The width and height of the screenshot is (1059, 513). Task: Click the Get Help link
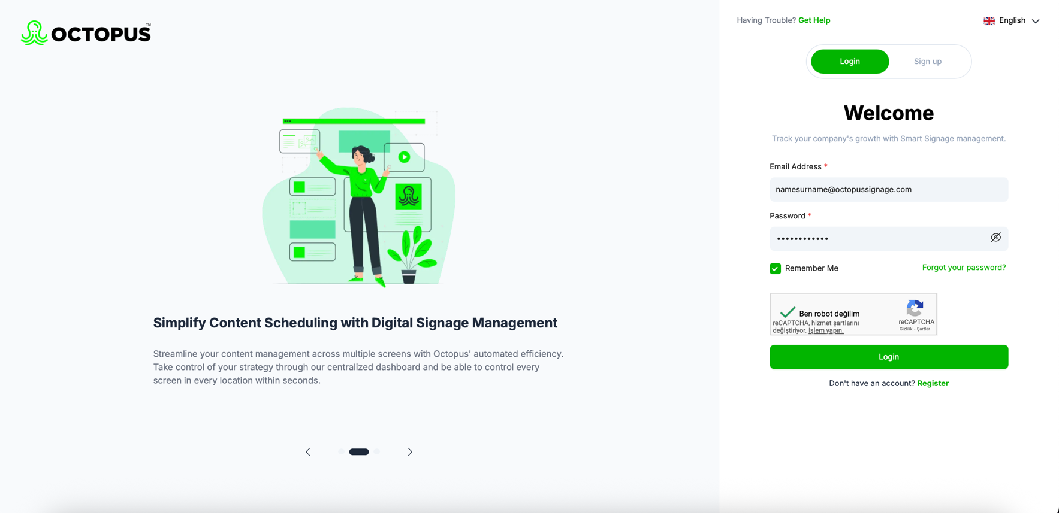[x=814, y=20]
